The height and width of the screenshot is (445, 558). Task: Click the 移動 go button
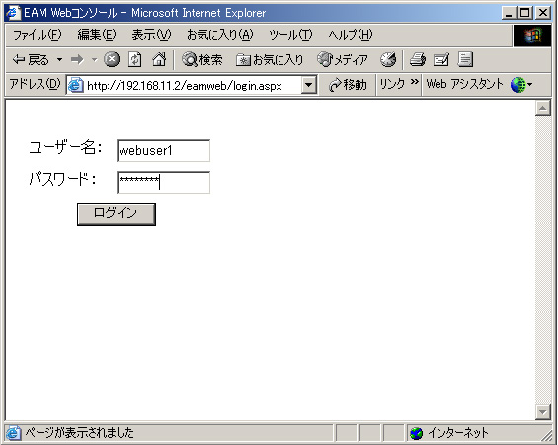click(x=348, y=85)
